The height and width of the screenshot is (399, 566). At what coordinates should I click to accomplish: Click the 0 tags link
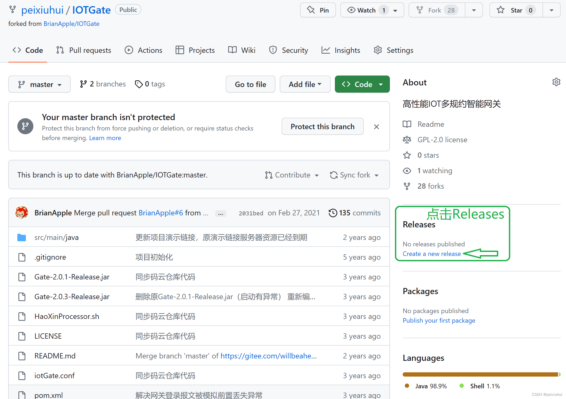150,84
